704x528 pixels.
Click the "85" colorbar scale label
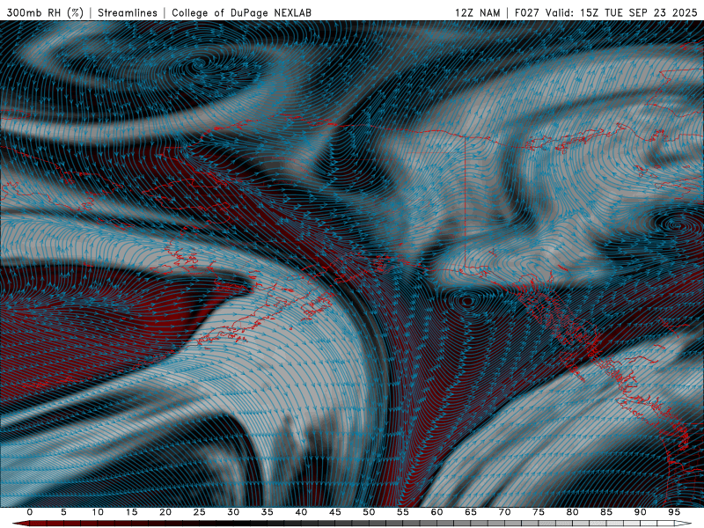[605, 512]
